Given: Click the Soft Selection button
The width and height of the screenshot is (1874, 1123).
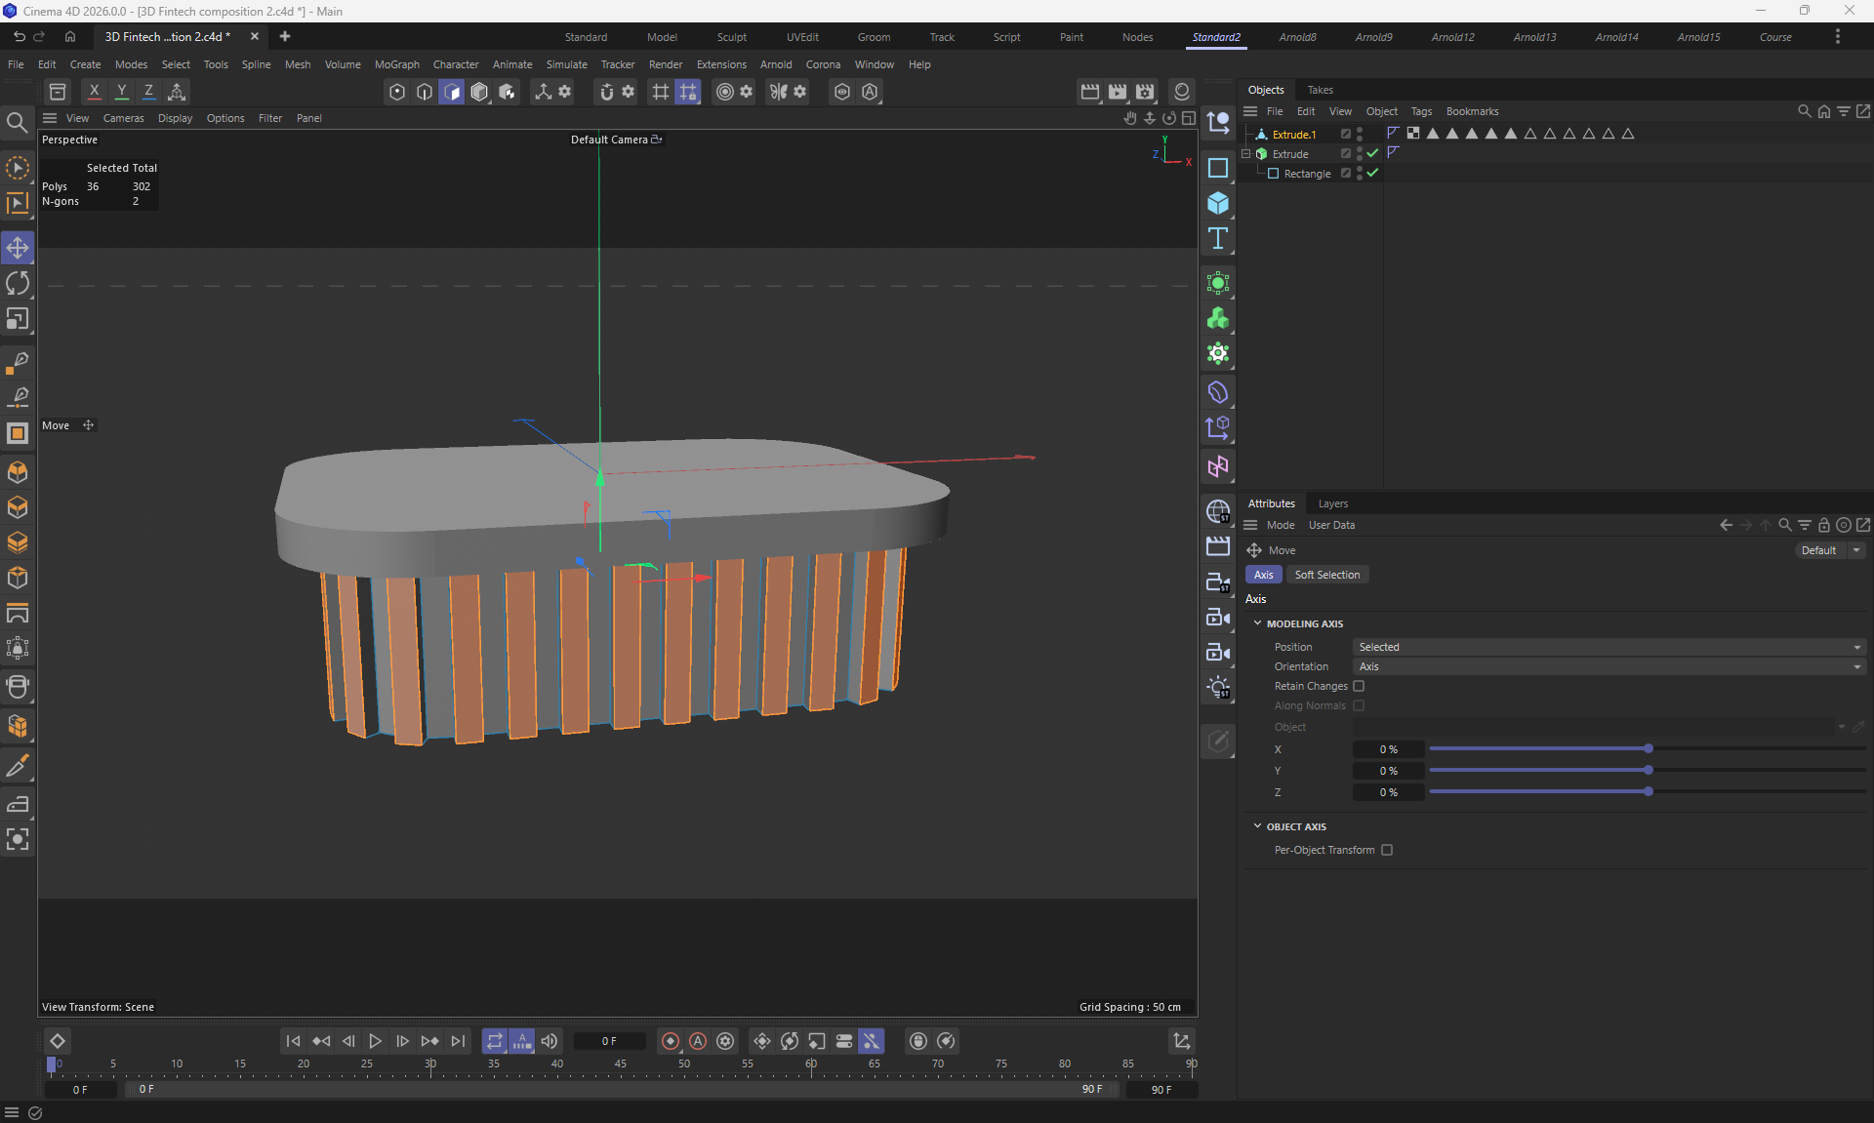Looking at the screenshot, I should pos(1326,575).
